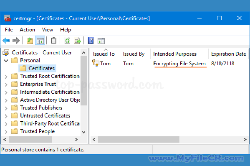Click the details pane horizontal scrollbar thumb

click(x=139, y=139)
